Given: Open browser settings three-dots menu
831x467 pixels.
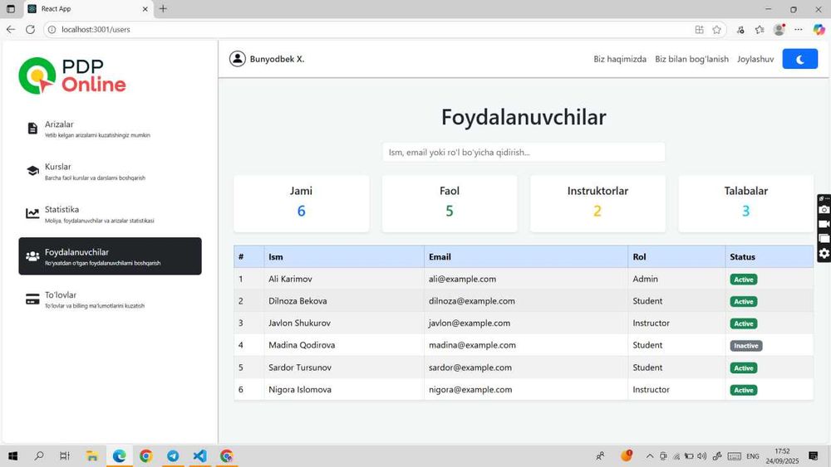Looking at the screenshot, I should coord(798,30).
